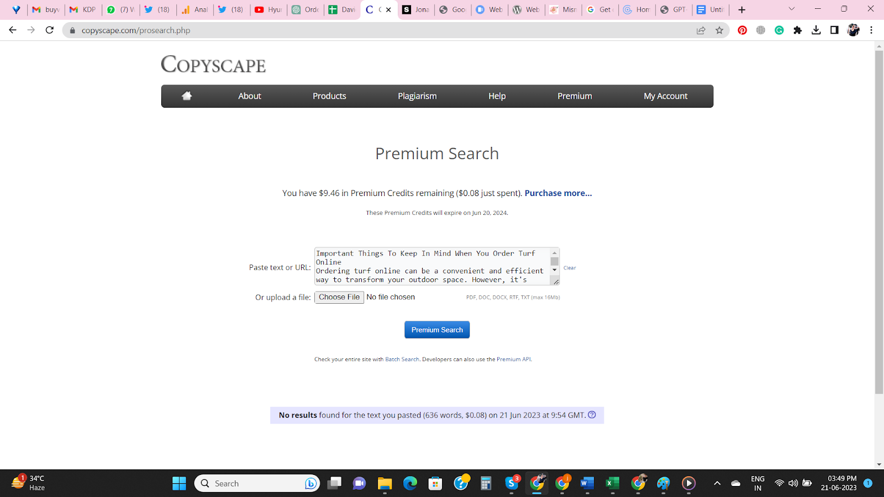The height and width of the screenshot is (497, 884).
Task: Open My Account from navigation bar
Action: (665, 96)
